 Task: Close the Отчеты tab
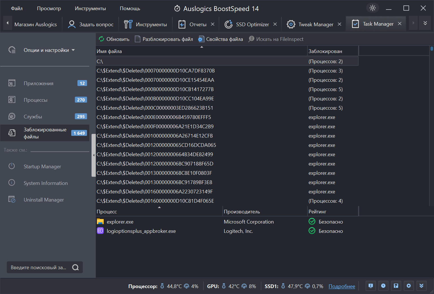click(213, 24)
